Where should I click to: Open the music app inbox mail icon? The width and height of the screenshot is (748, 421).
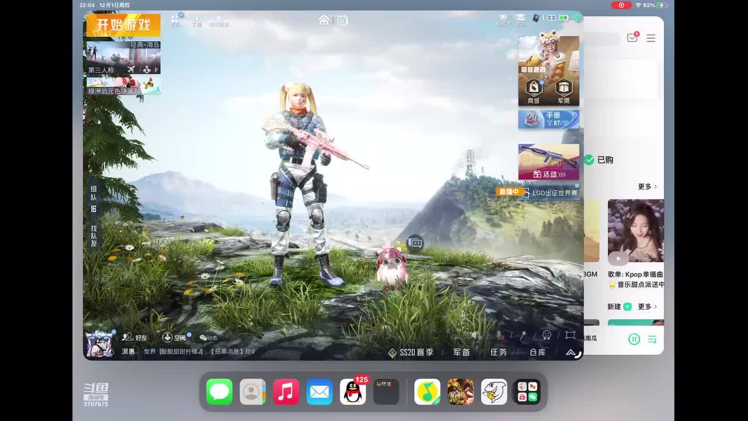click(632, 38)
